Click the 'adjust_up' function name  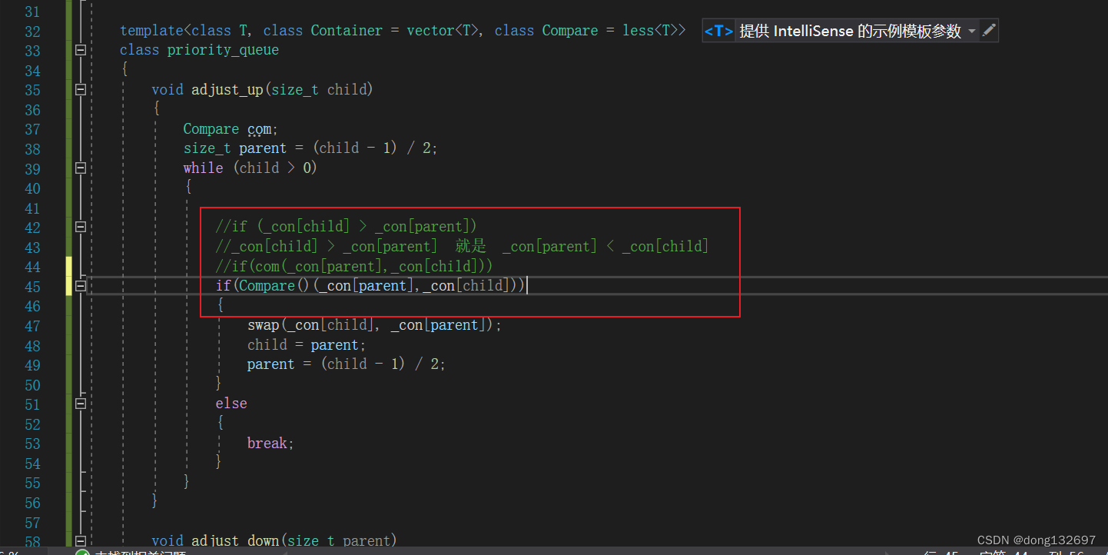tap(227, 90)
